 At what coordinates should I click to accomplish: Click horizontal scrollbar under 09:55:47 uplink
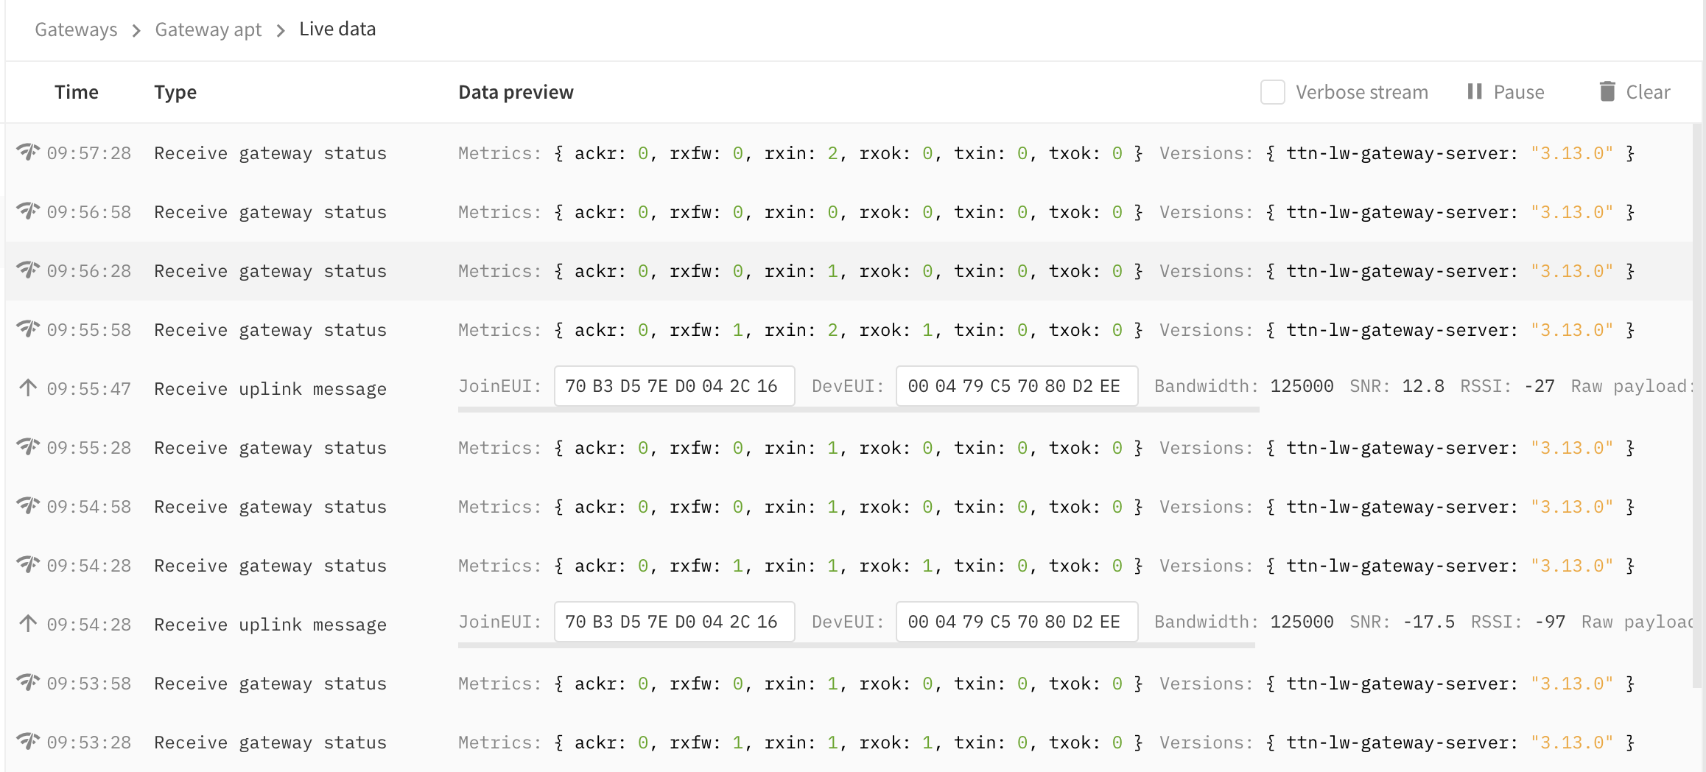click(858, 410)
